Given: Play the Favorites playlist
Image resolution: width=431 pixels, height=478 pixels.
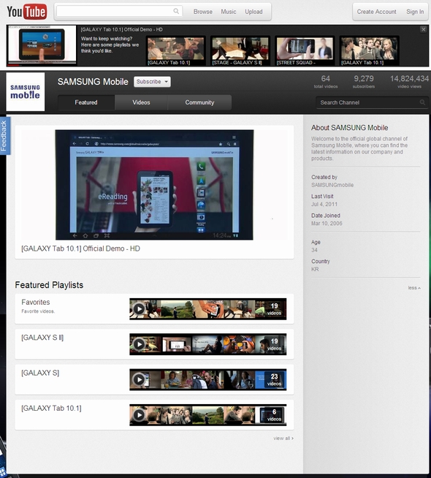Looking at the screenshot, I should click(140, 309).
